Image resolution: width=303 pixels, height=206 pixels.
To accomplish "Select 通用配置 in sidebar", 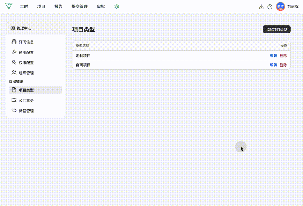I will point(35,52).
